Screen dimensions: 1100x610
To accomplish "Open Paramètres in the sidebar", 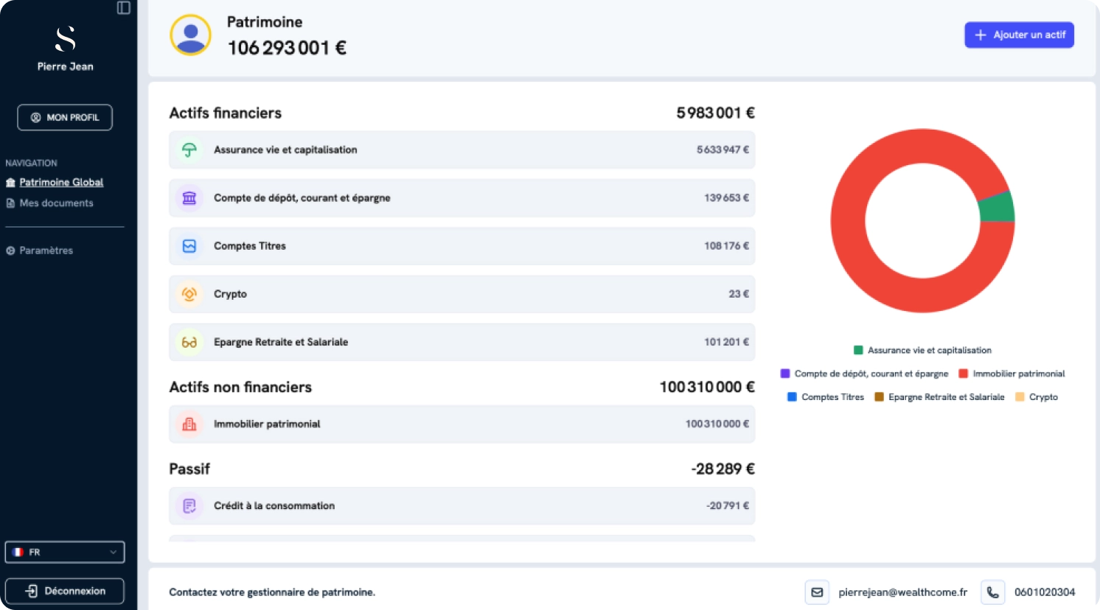I will [46, 250].
